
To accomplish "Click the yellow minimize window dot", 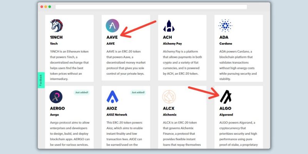I will point(45,7).
